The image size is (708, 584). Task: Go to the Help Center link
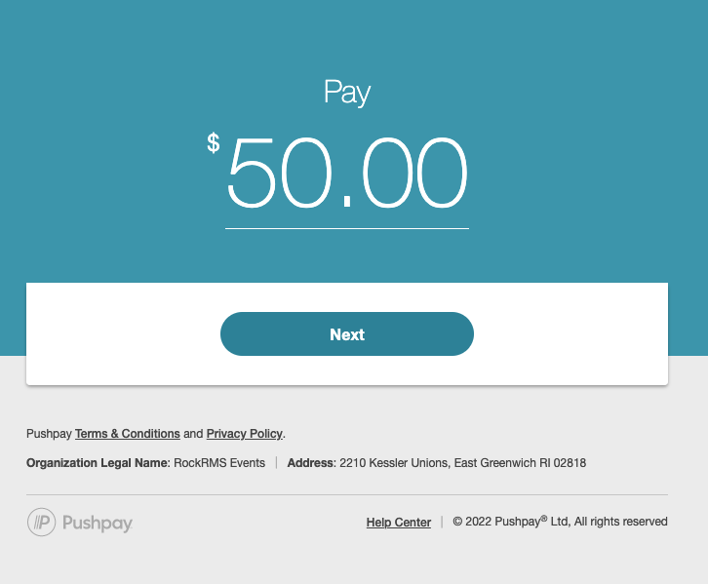click(399, 523)
